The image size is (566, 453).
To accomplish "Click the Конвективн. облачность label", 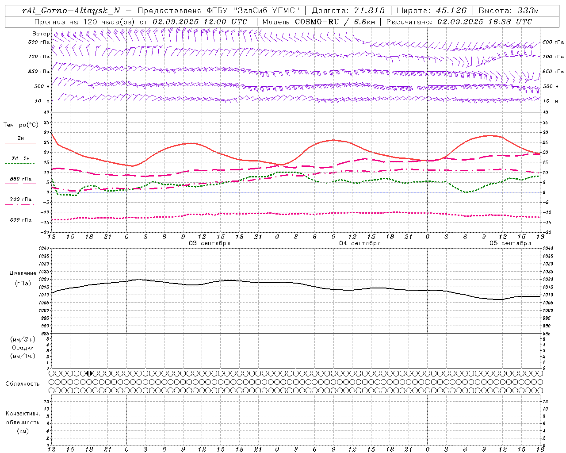I will coord(23,418).
